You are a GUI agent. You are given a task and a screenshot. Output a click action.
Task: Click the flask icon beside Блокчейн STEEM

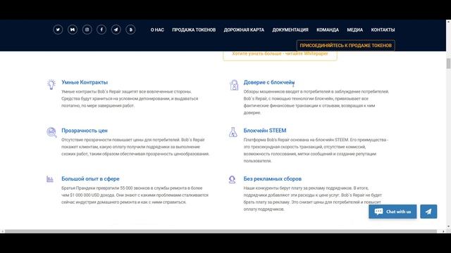233,132
